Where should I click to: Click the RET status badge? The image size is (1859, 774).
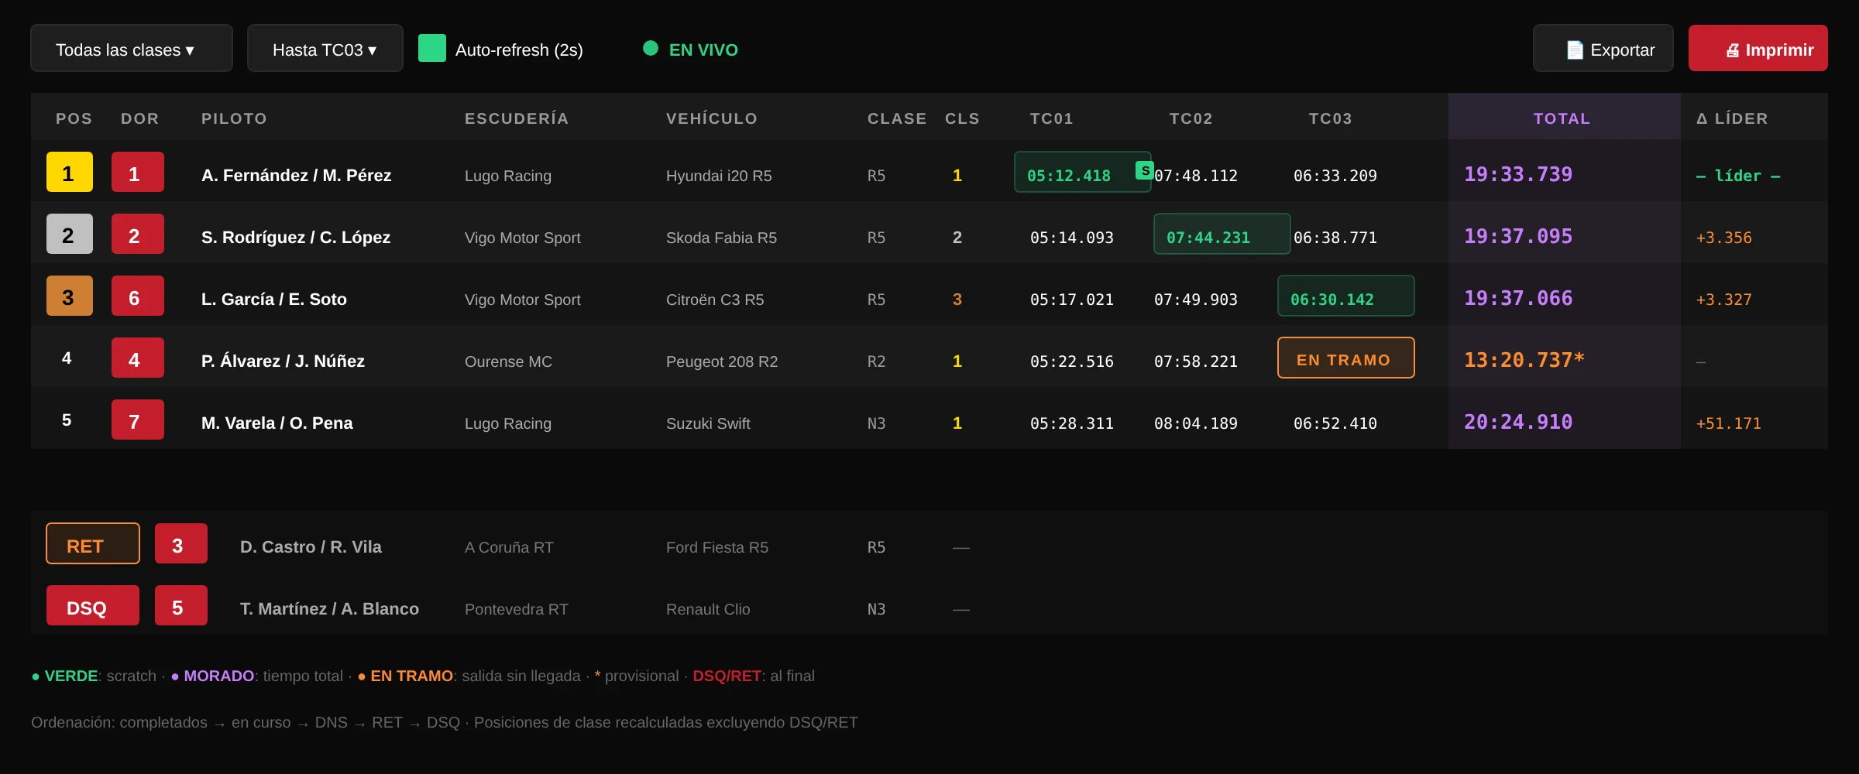tap(93, 543)
